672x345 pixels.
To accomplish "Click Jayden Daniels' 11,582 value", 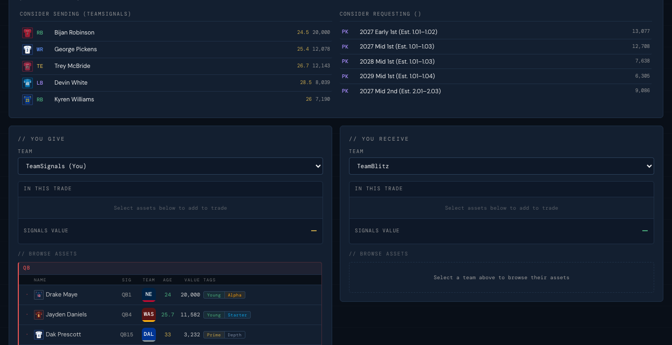I will (x=190, y=315).
